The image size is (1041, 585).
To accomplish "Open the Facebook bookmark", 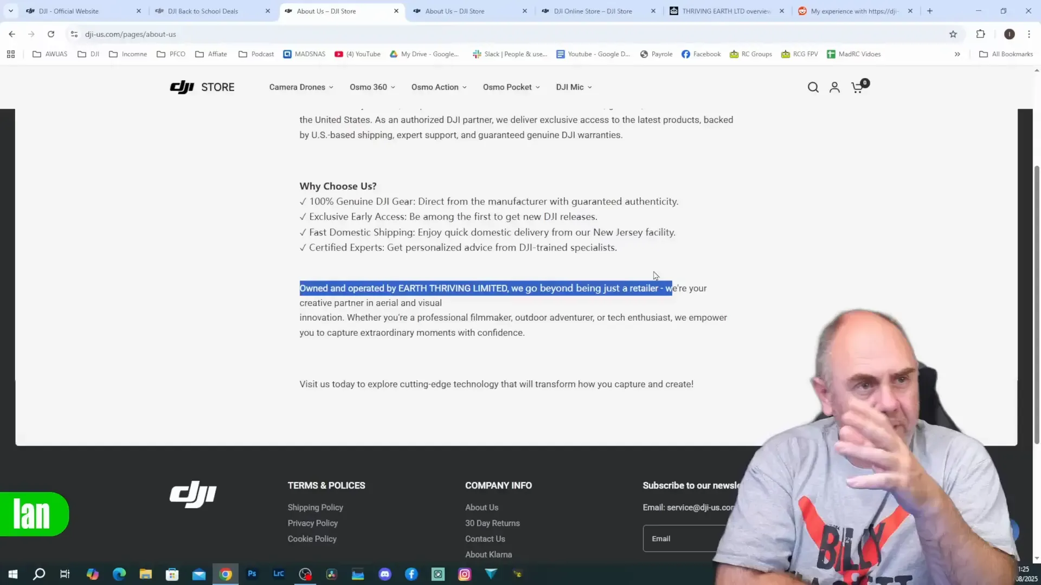I will pyautogui.click(x=701, y=54).
